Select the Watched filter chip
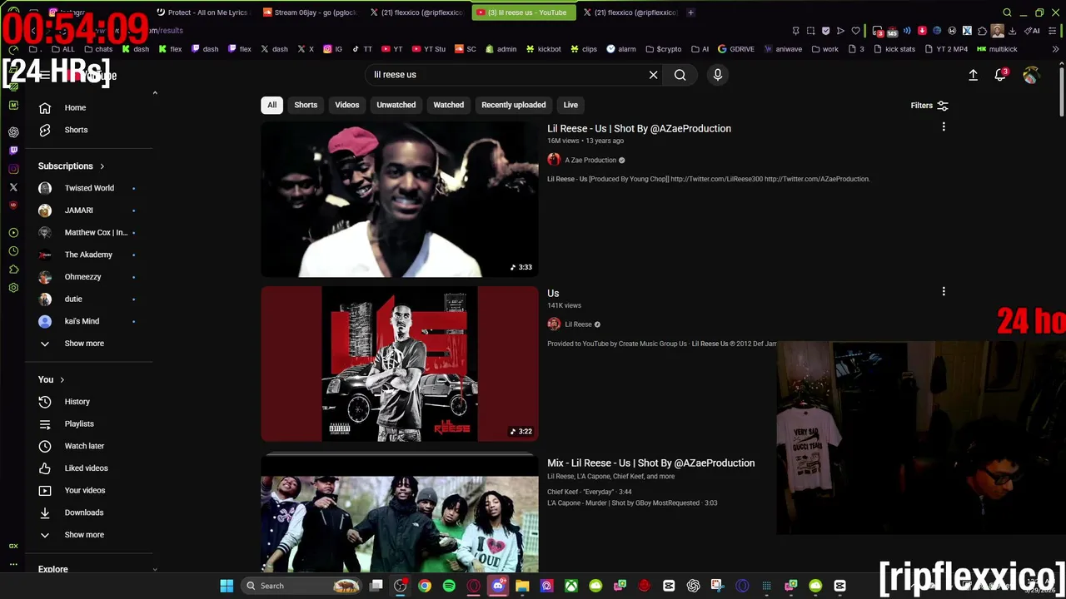 (x=448, y=105)
